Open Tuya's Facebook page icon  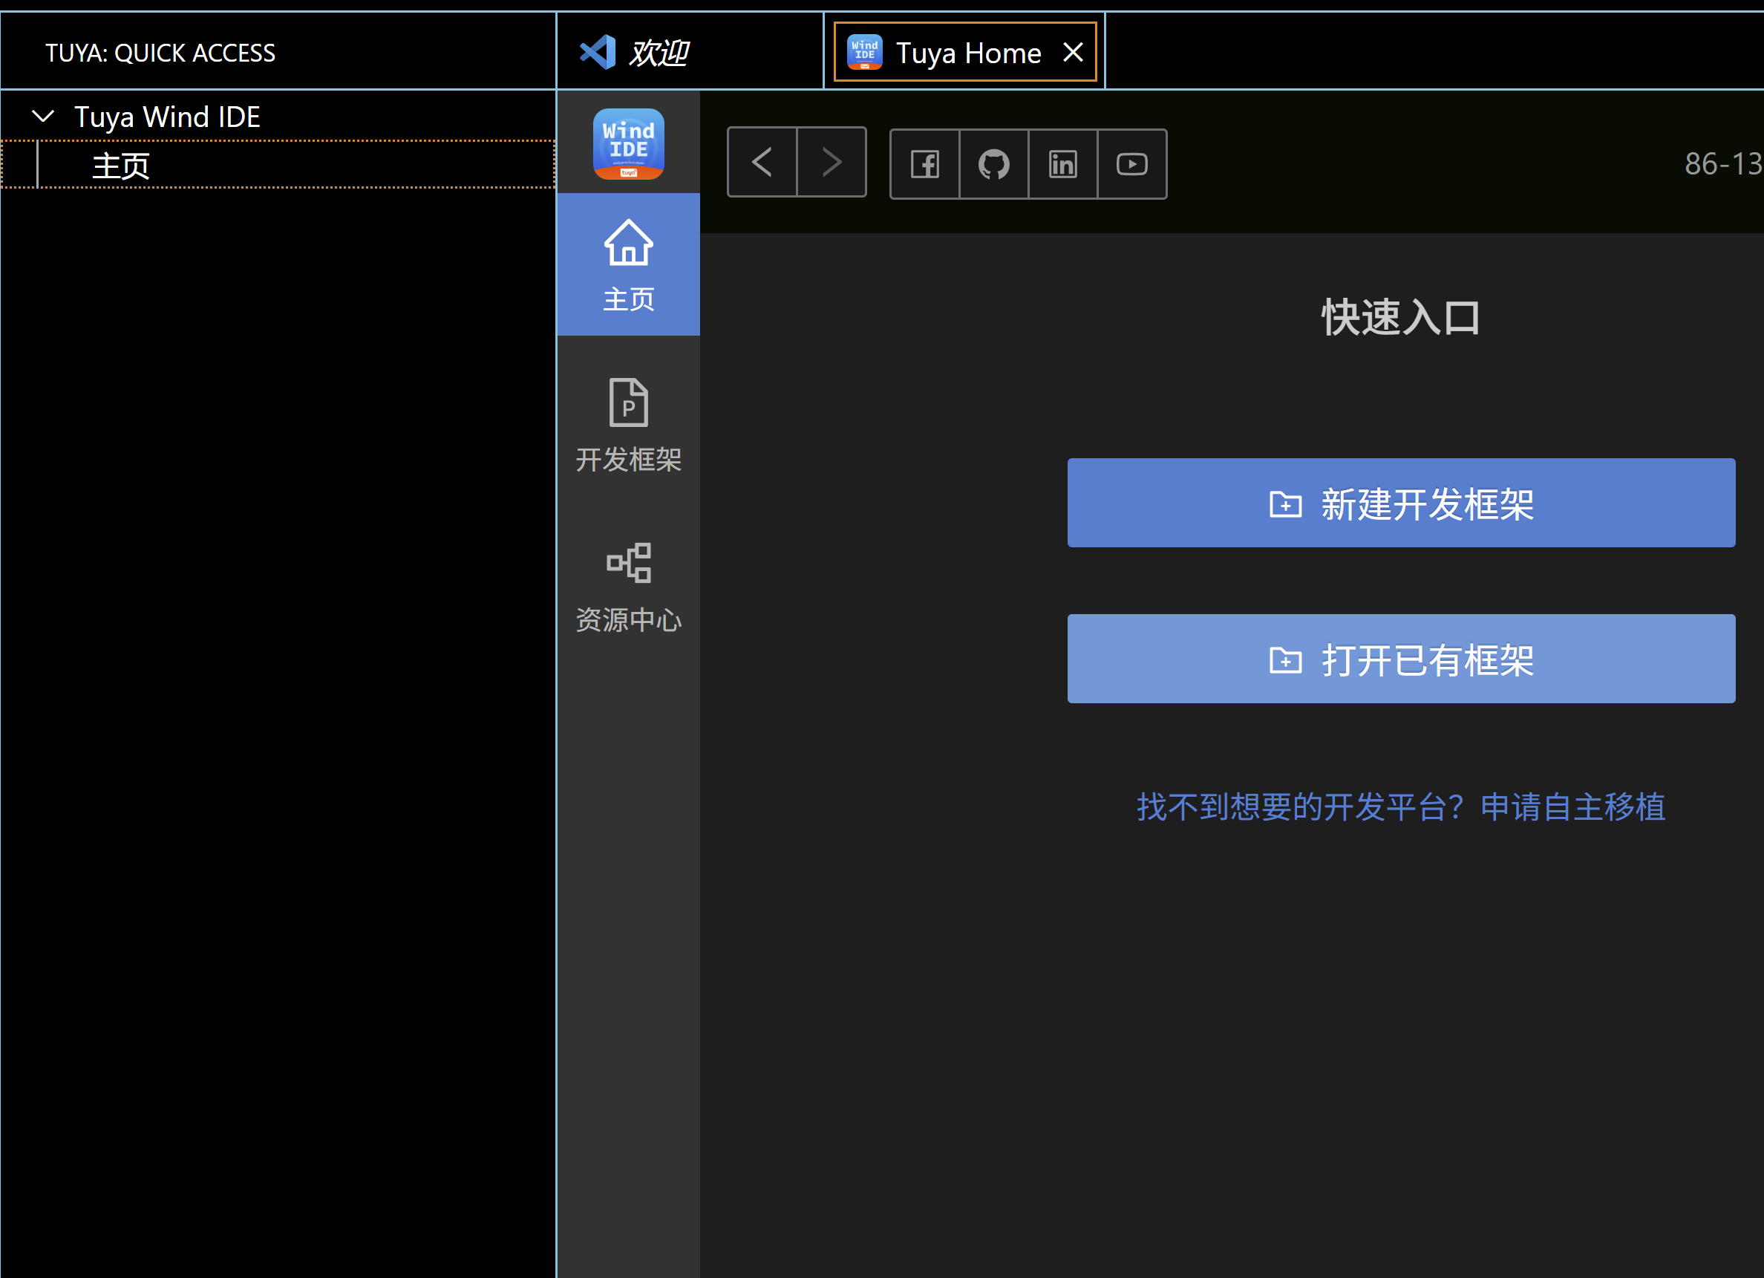[x=924, y=164]
